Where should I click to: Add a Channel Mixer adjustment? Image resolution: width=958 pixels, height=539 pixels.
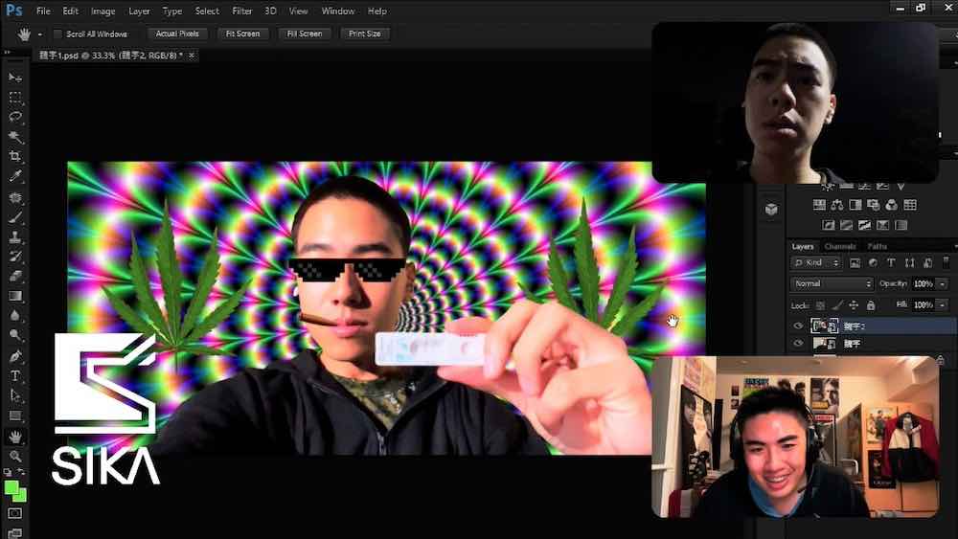pyautogui.click(x=891, y=205)
